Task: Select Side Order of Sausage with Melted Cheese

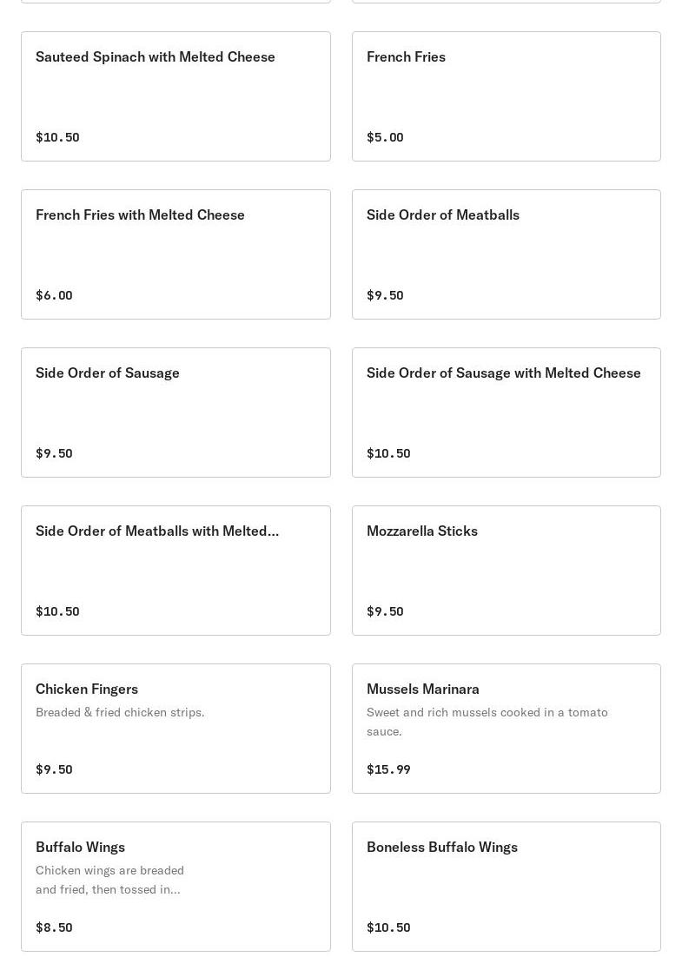Action: (x=506, y=412)
